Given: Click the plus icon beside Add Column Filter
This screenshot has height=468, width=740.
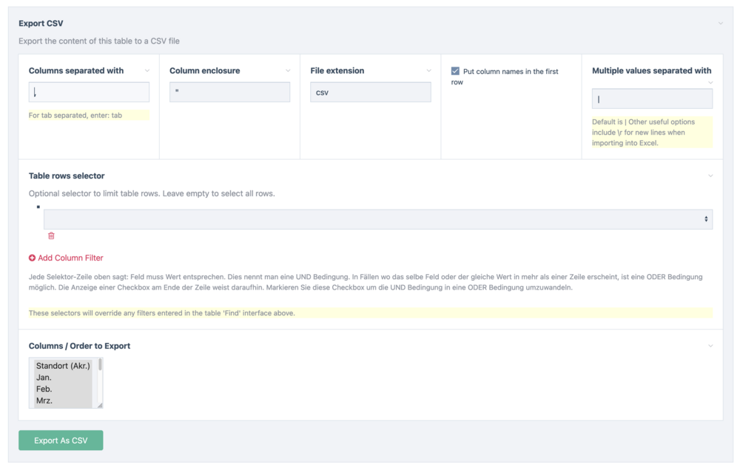Looking at the screenshot, I should [x=32, y=258].
